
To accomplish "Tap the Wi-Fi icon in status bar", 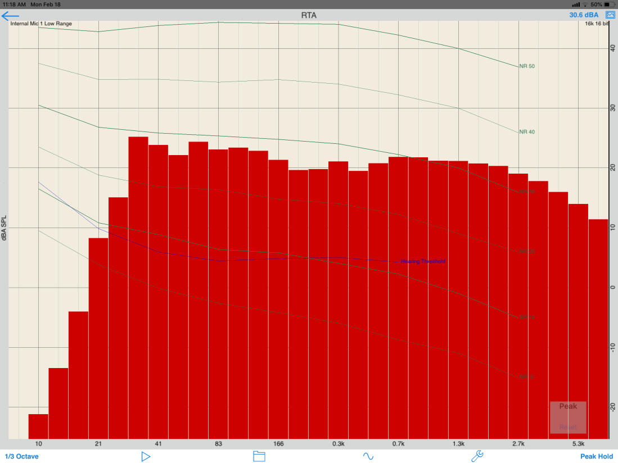I will (585, 4).
